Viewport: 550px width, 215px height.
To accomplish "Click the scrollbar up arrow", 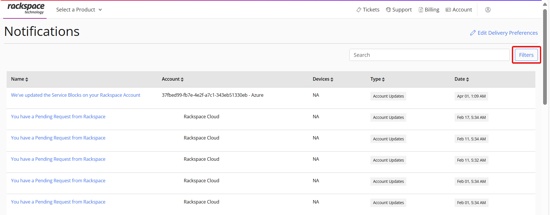I will click(x=545, y=4).
